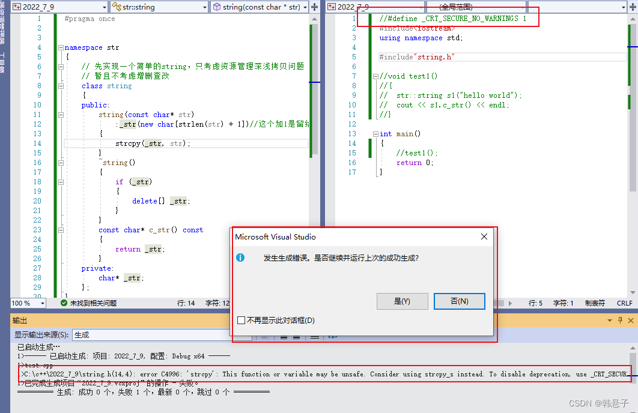The height and width of the screenshot is (413, 638).
Task: Open the (全局范围) scope dropdown
Action: tap(476, 7)
